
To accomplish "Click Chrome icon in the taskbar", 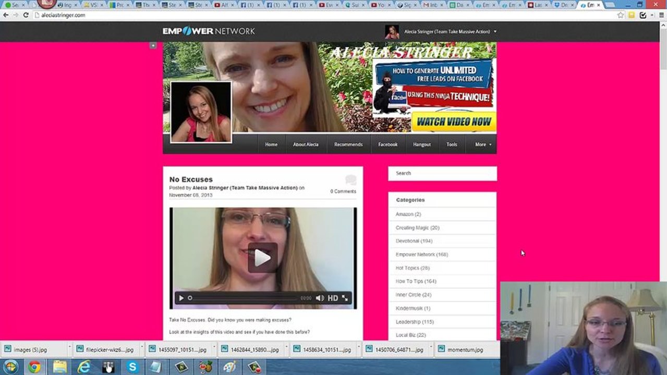I will click(x=34, y=367).
